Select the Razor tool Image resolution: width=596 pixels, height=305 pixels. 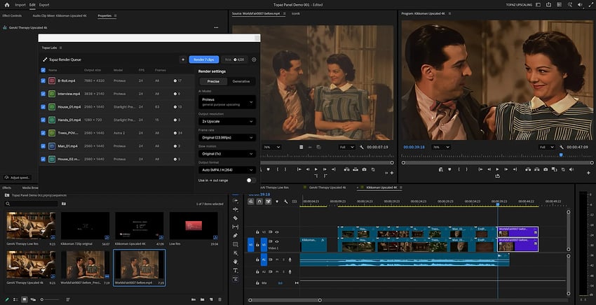pos(236,218)
